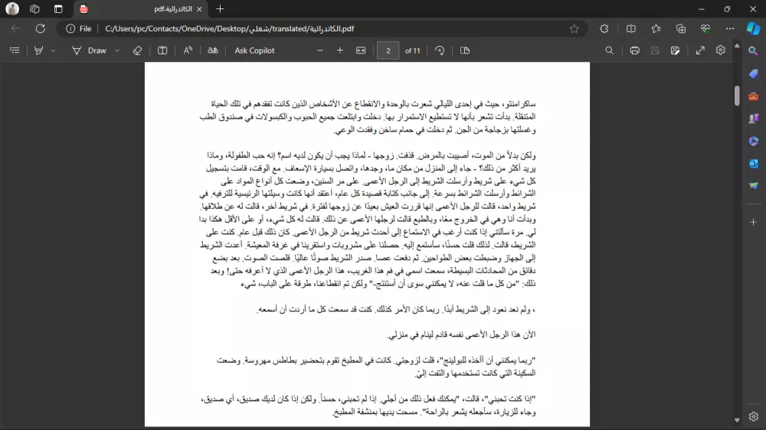Viewport: 766px width, 430px height.
Task: Add this page to favorites
Action: [x=574, y=29]
